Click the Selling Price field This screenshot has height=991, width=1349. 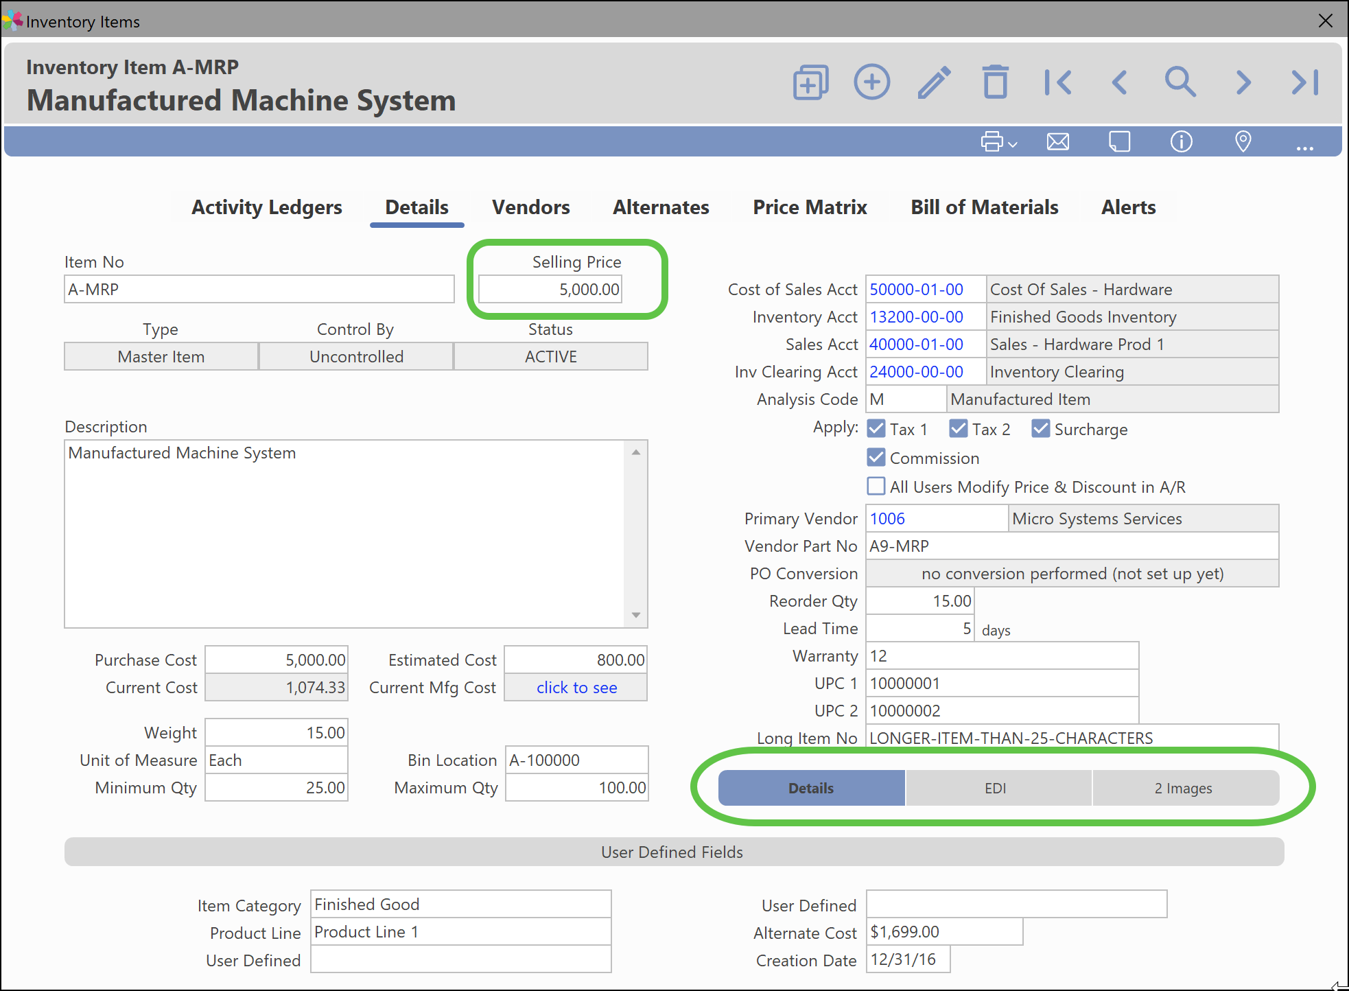click(x=550, y=290)
